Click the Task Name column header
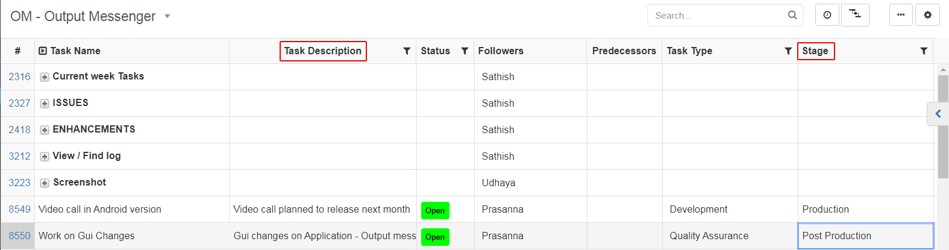This screenshot has height=250, width=949. (x=75, y=51)
